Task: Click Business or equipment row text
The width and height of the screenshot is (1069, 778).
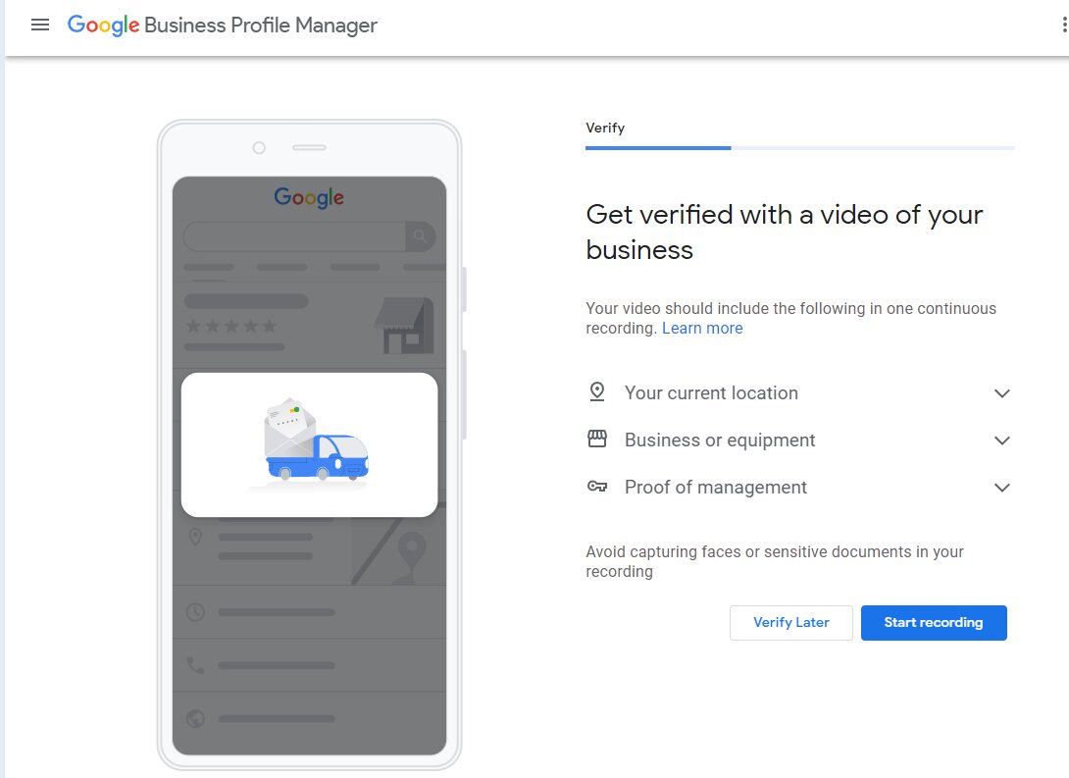Action: (x=720, y=440)
